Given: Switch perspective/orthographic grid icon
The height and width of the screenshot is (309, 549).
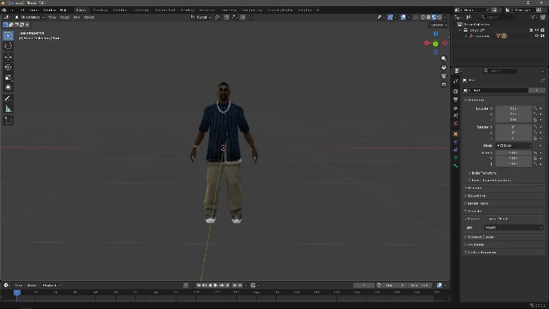Looking at the screenshot, I should click(443, 84).
